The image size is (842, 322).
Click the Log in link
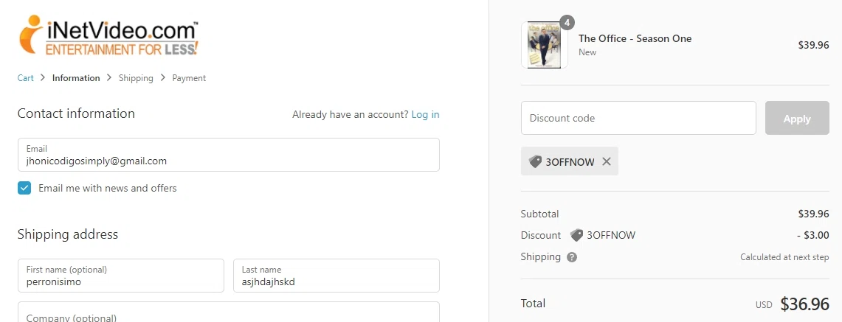425,114
